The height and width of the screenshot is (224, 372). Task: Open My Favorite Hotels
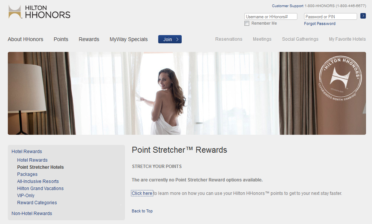click(347, 39)
